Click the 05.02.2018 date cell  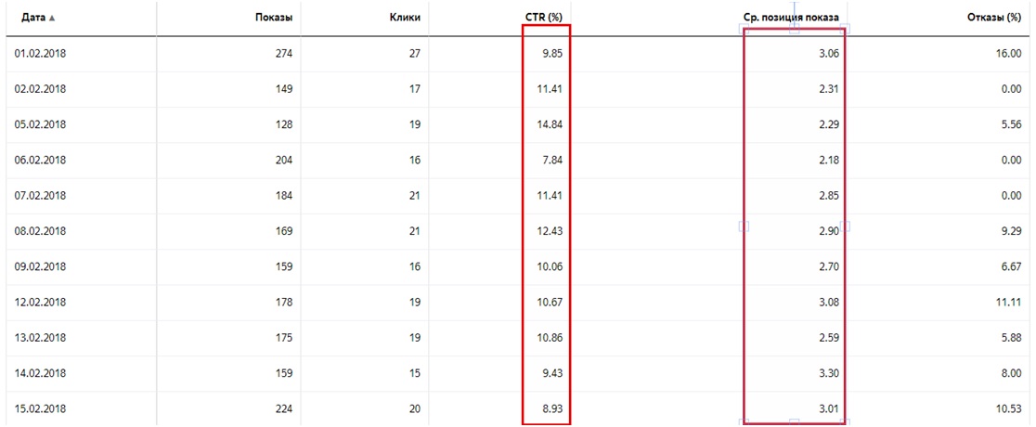coord(40,124)
